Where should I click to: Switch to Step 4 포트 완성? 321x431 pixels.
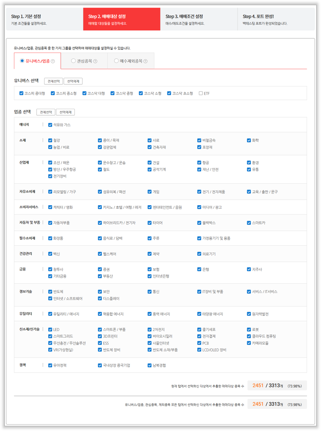point(276,19)
